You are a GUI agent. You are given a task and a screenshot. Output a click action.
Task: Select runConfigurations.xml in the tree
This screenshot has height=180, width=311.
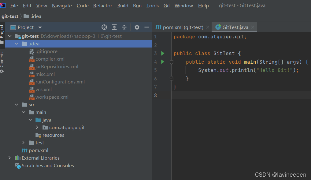[60, 82]
